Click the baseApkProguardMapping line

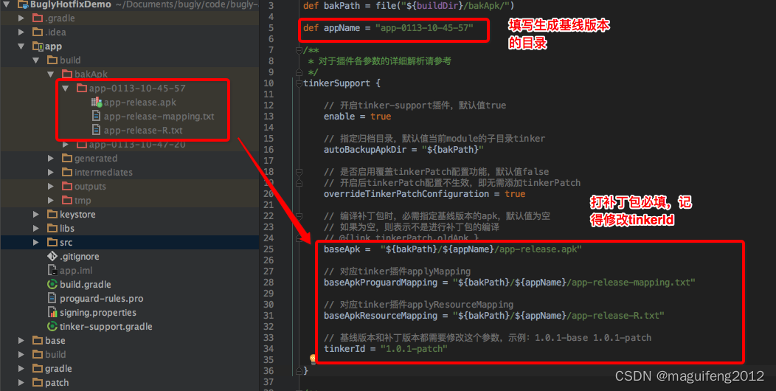(x=509, y=282)
